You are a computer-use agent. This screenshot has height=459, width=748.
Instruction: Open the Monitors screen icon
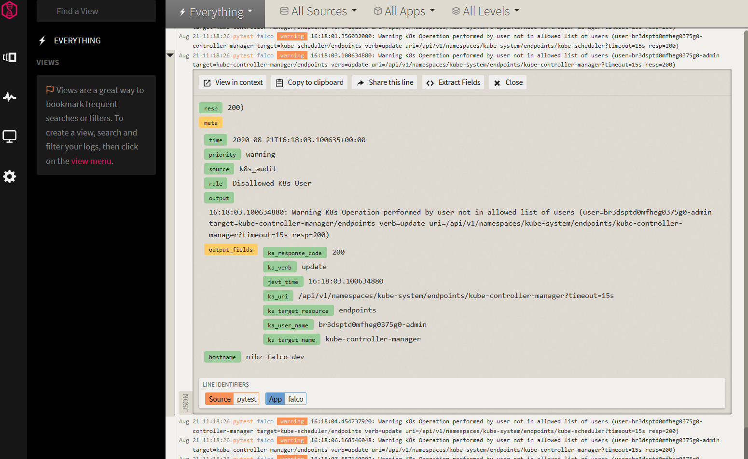tap(10, 136)
